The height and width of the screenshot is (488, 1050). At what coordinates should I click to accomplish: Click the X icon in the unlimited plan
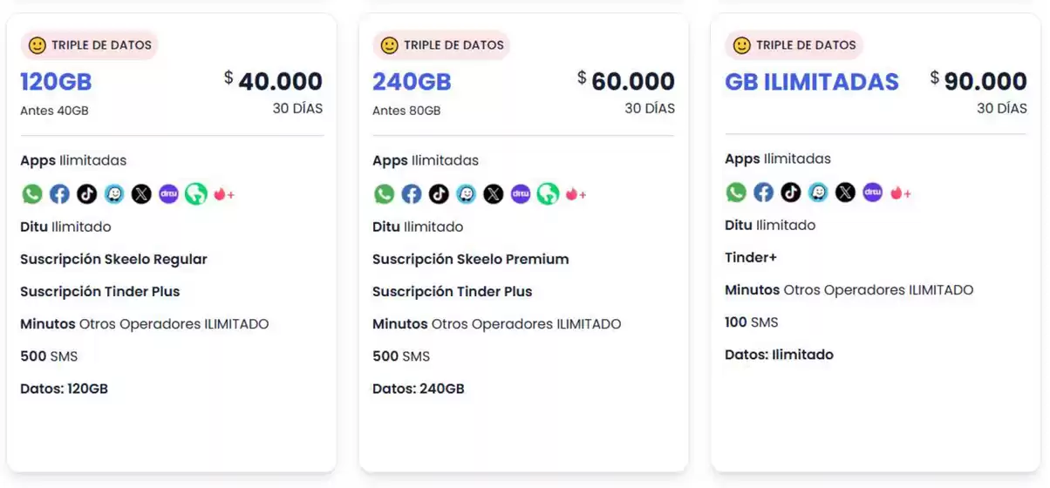(845, 193)
